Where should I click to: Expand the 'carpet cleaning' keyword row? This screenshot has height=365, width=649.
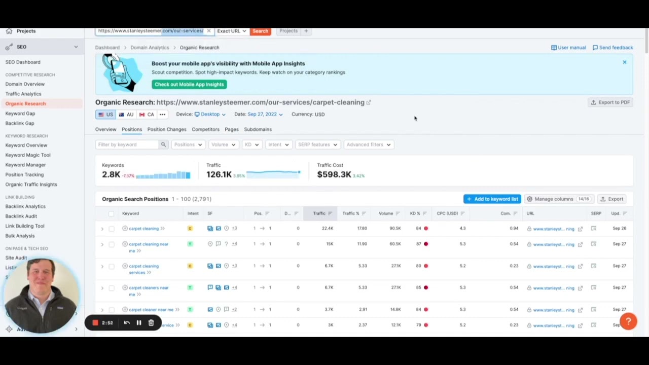point(102,229)
